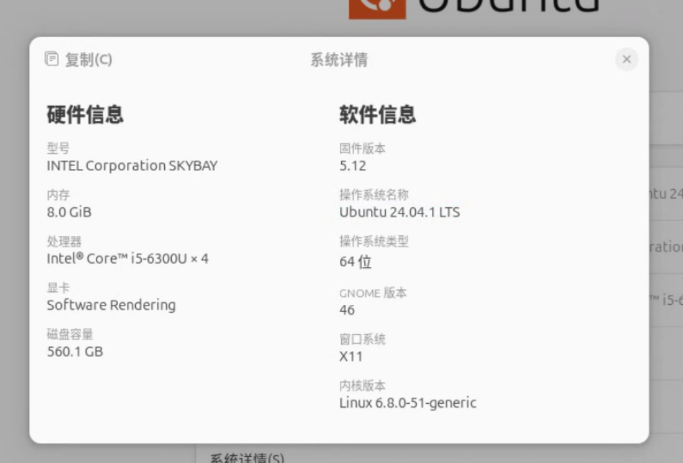Image resolution: width=683 pixels, height=463 pixels.
Task: Select Linux 6.8.0-51-generic kernel value
Action: (407, 403)
